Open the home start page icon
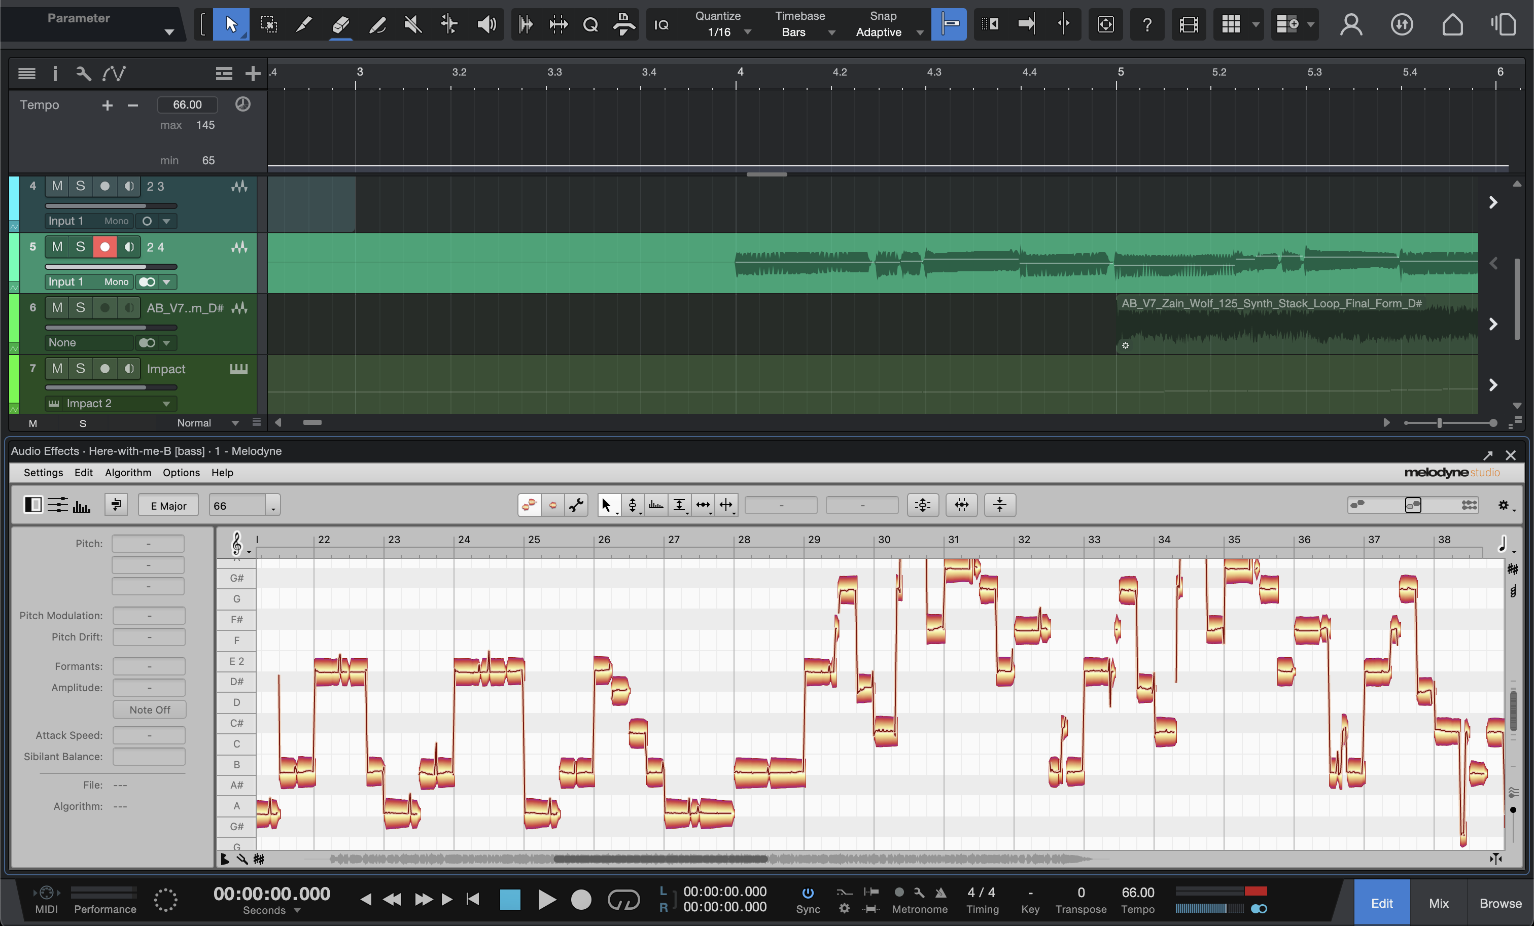This screenshot has height=926, width=1534. (x=1452, y=24)
